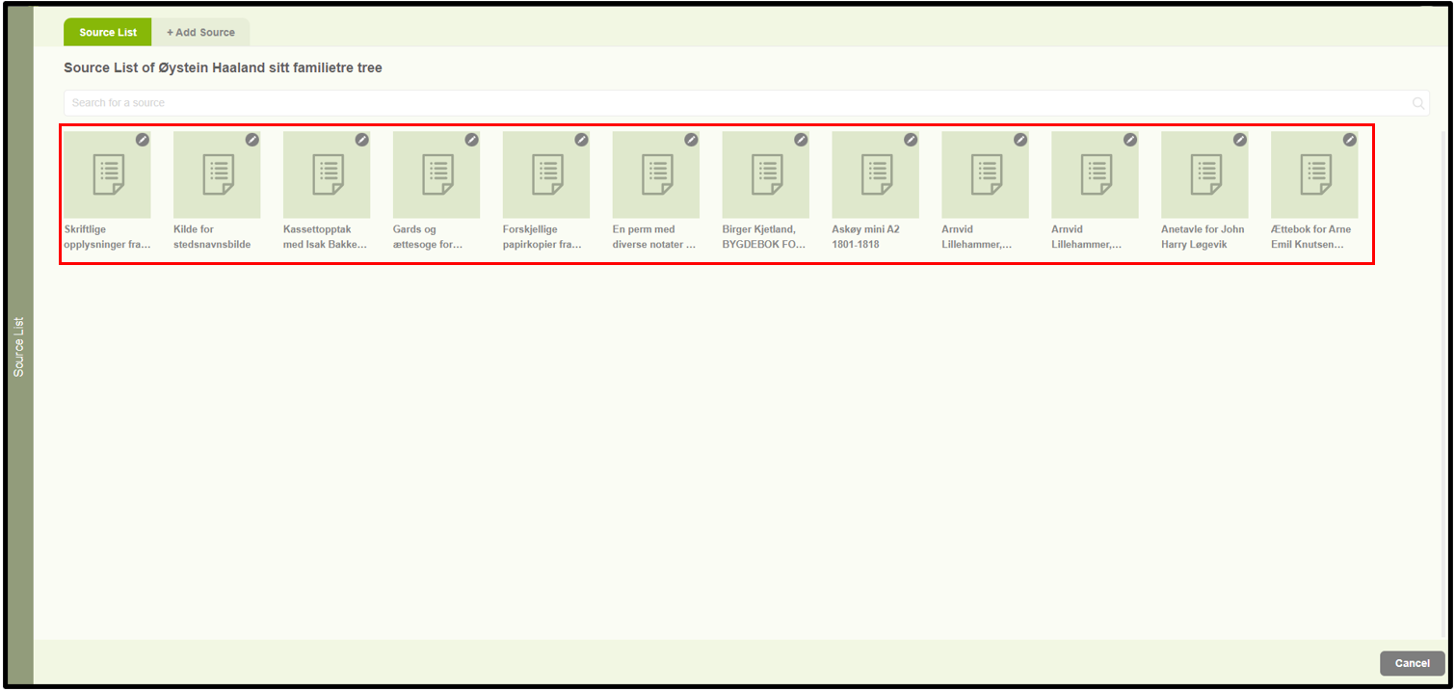
Task: Open the Anetavle for John Harry Løgevik thumbnail
Action: pos(1204,175)
